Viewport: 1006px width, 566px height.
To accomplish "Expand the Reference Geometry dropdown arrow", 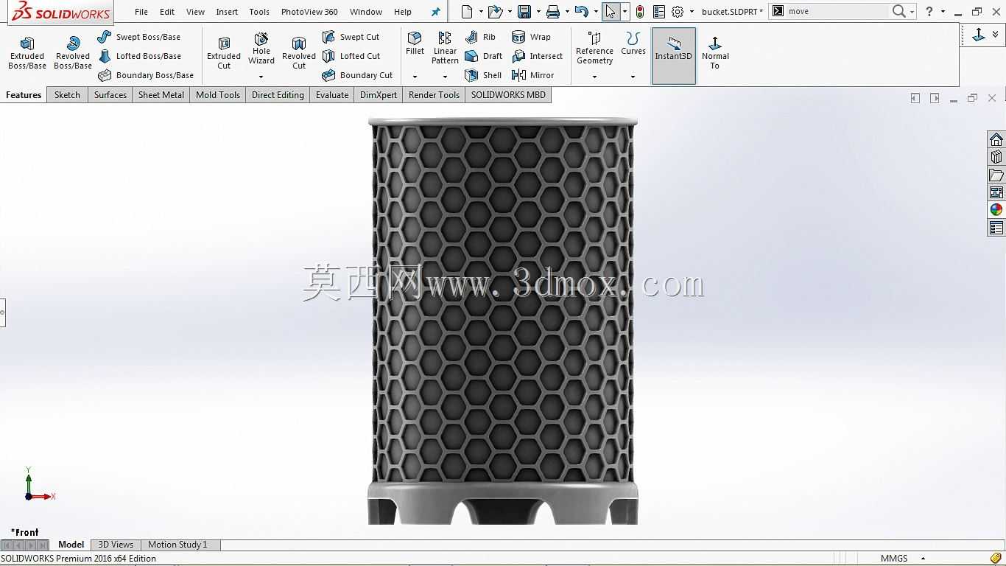I will (594, 77).
